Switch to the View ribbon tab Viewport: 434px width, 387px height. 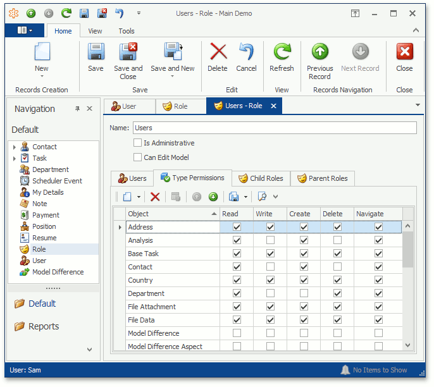tap(95, 31)
